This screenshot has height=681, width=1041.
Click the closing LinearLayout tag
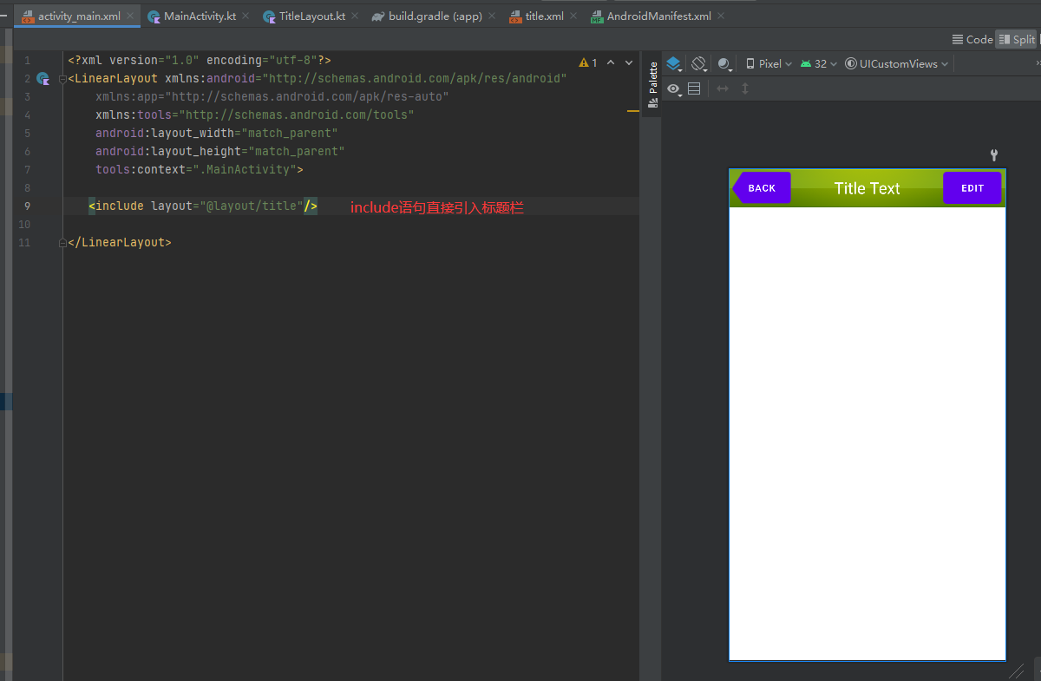click(x=120, y=243)
